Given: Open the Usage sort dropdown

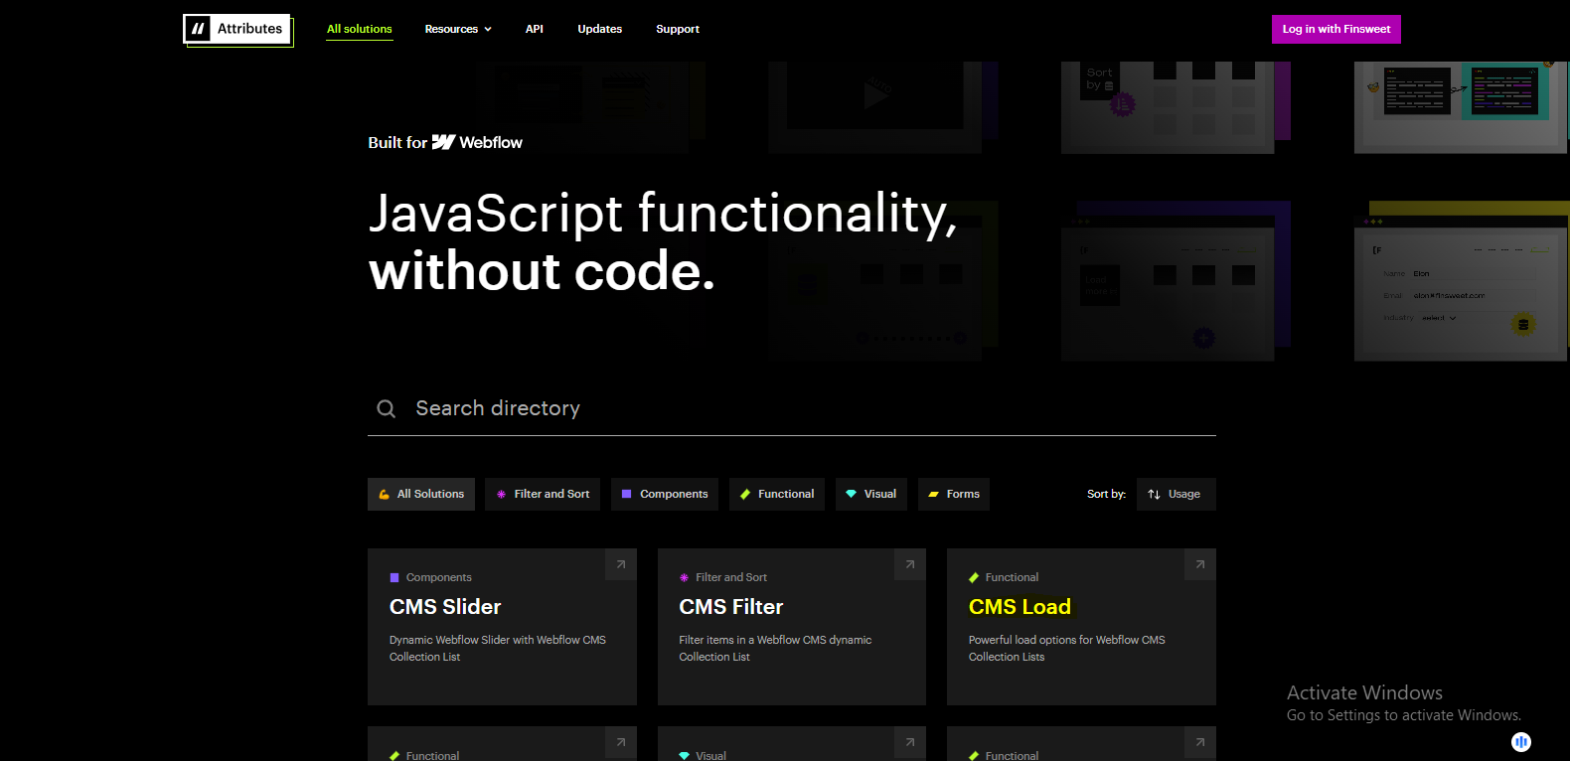Looking at the screenshot, I should [1177, 494].
